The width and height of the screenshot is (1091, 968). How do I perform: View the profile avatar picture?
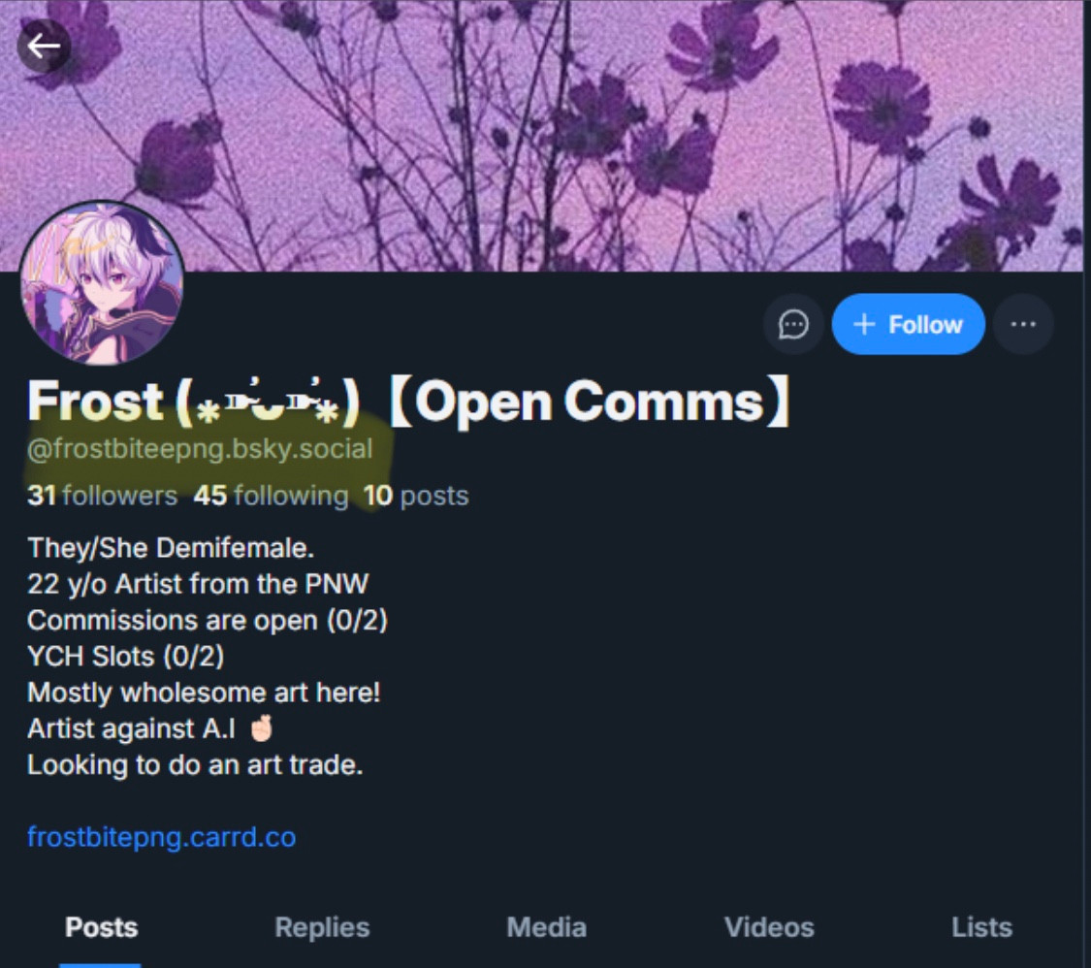click(x=102, y=283)
